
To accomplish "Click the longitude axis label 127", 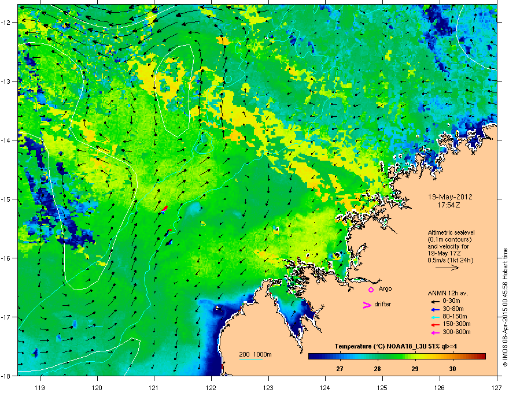I will pos(497,387).
